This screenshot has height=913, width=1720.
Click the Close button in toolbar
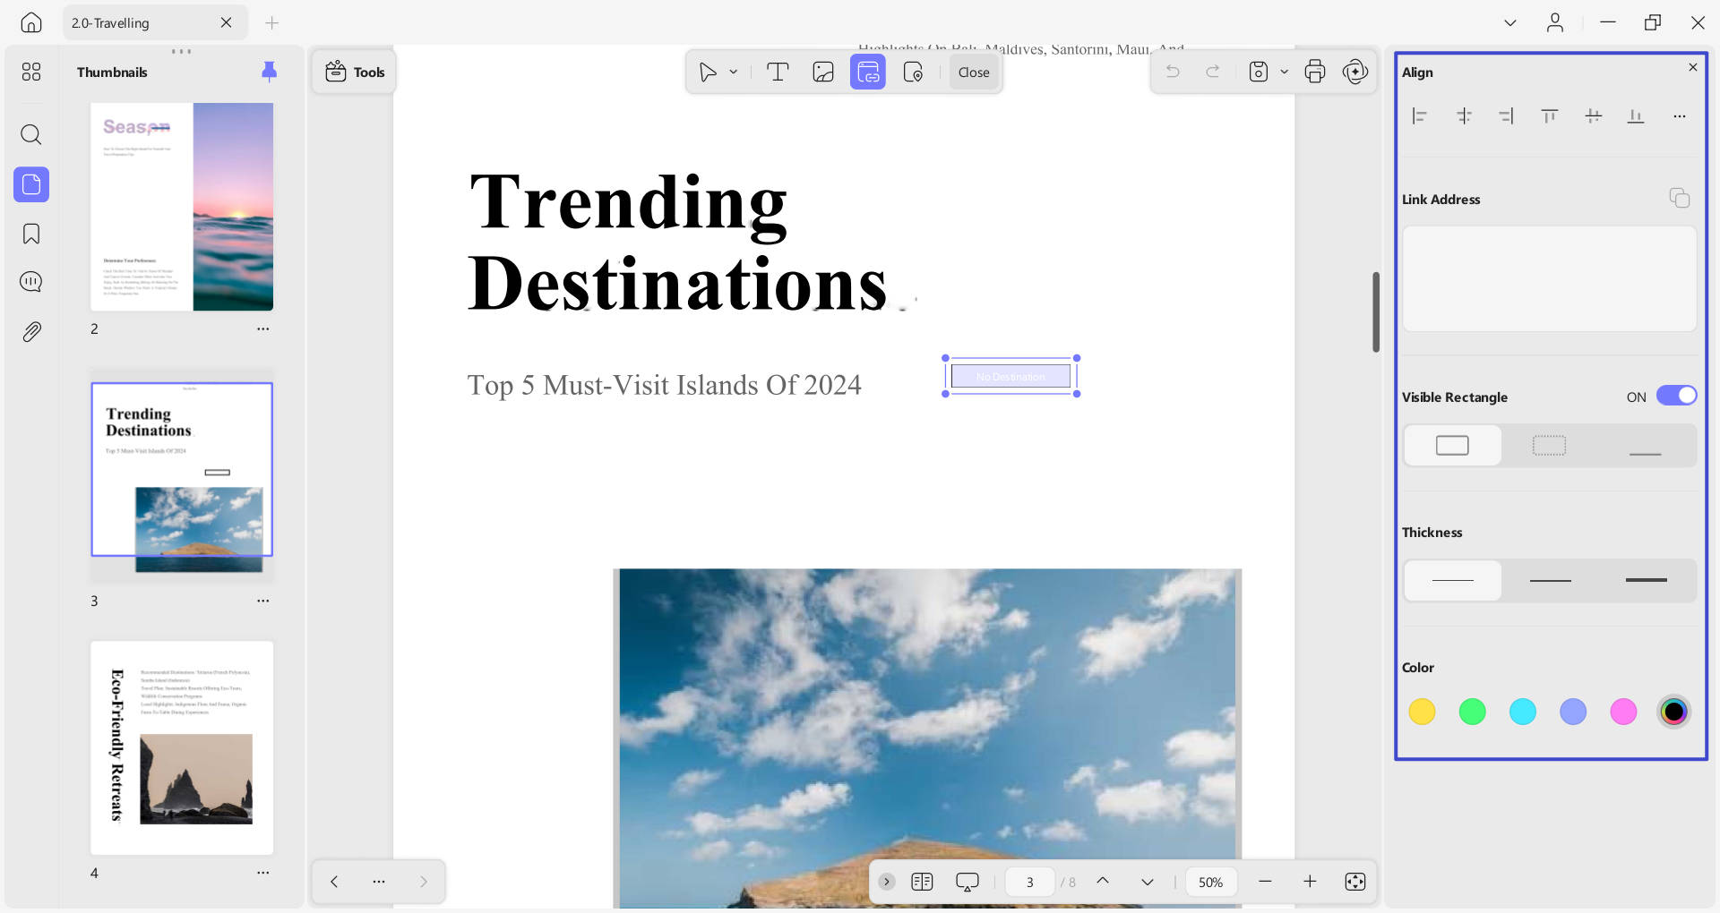coord(974,73)
